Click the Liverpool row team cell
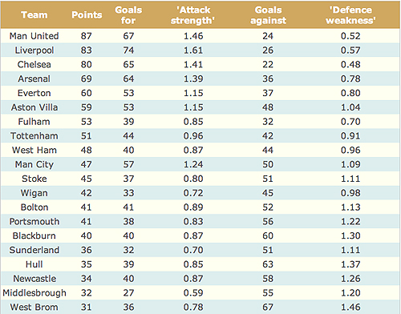 coord(34,50)
